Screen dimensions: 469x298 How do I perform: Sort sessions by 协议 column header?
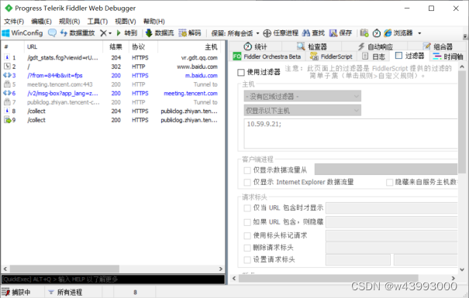pyautogui.click(x=143, y=46)
